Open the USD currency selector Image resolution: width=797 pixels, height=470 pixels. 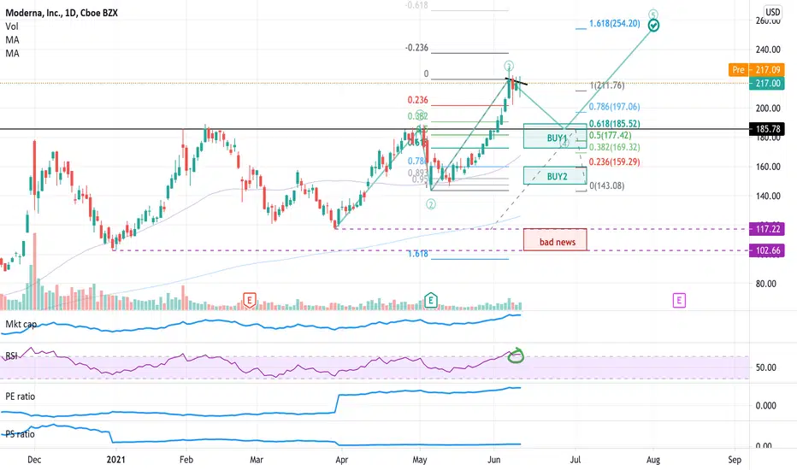tap(772, 12)
